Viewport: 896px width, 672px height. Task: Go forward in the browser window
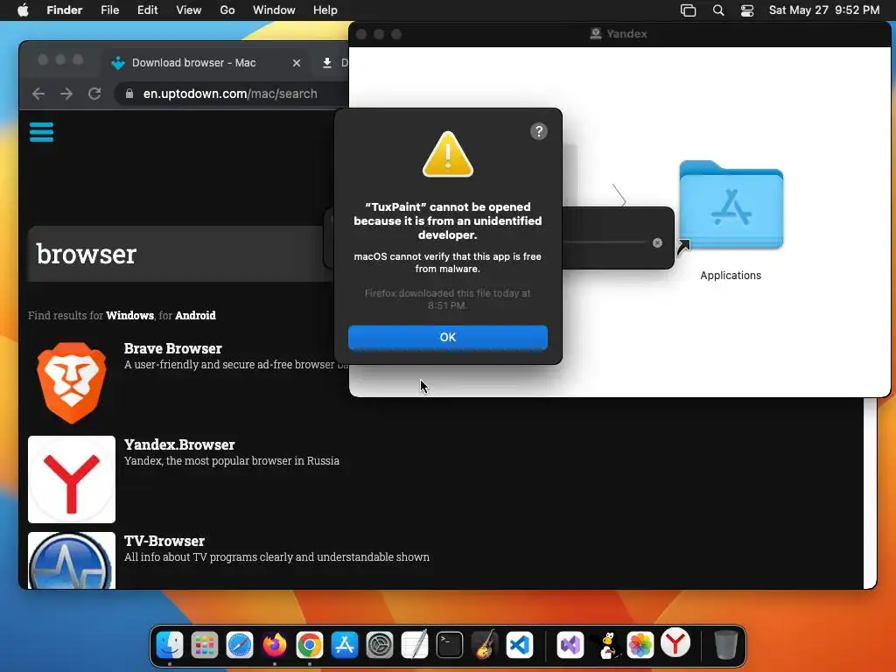(66, 94)
